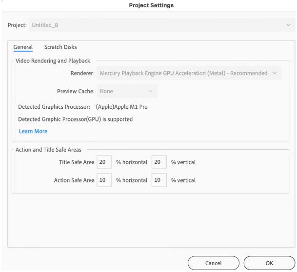Click the GPU is supported status message
The image size is (297, 272).
(75, 119)
